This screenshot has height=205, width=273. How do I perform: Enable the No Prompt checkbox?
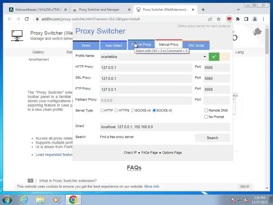[206, 117]
